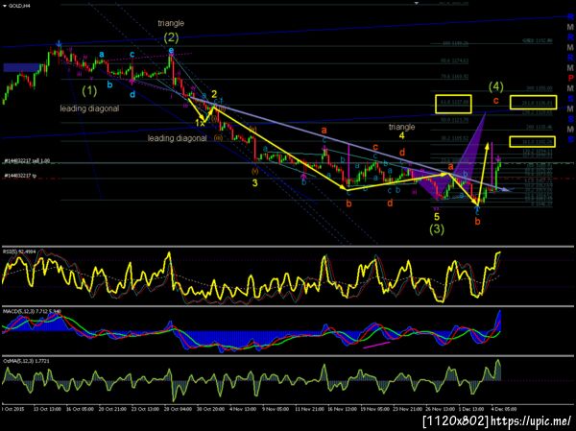Click the 9 Nov 05:00 time axis label
Viewport: 576px width, 431px height.
(274, 409)
